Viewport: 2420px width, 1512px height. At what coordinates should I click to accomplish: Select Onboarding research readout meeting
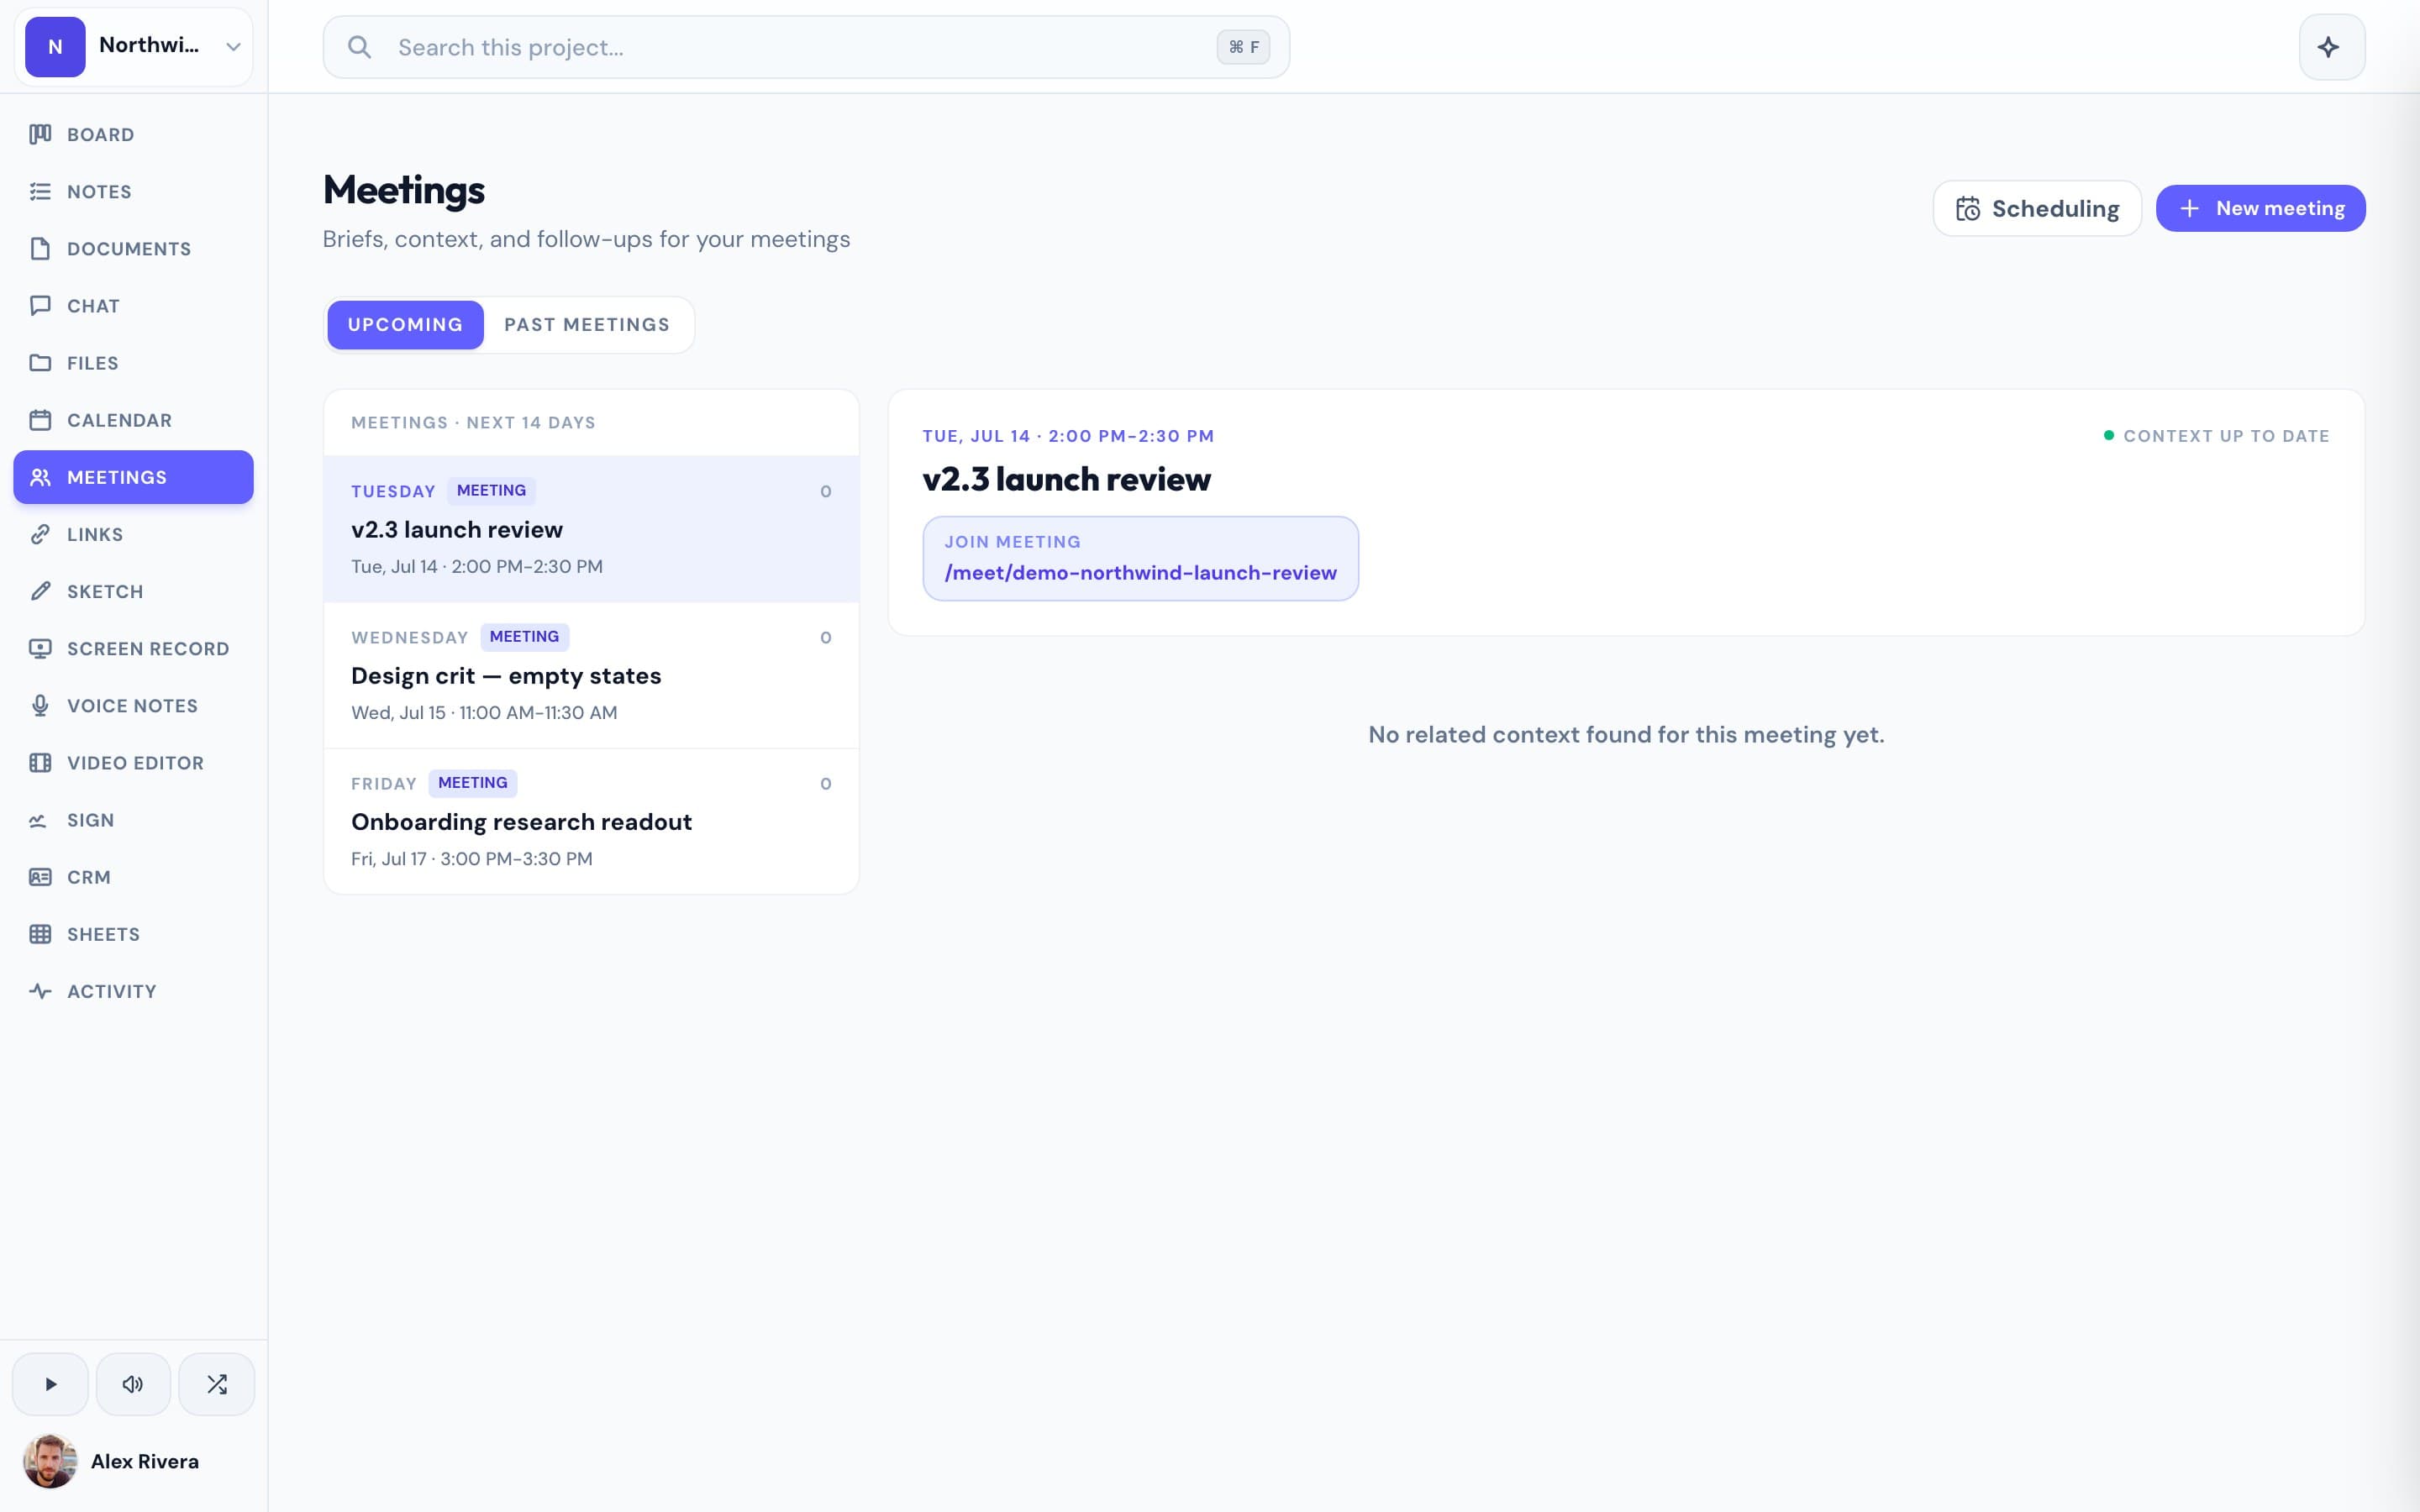coord(591,821)
